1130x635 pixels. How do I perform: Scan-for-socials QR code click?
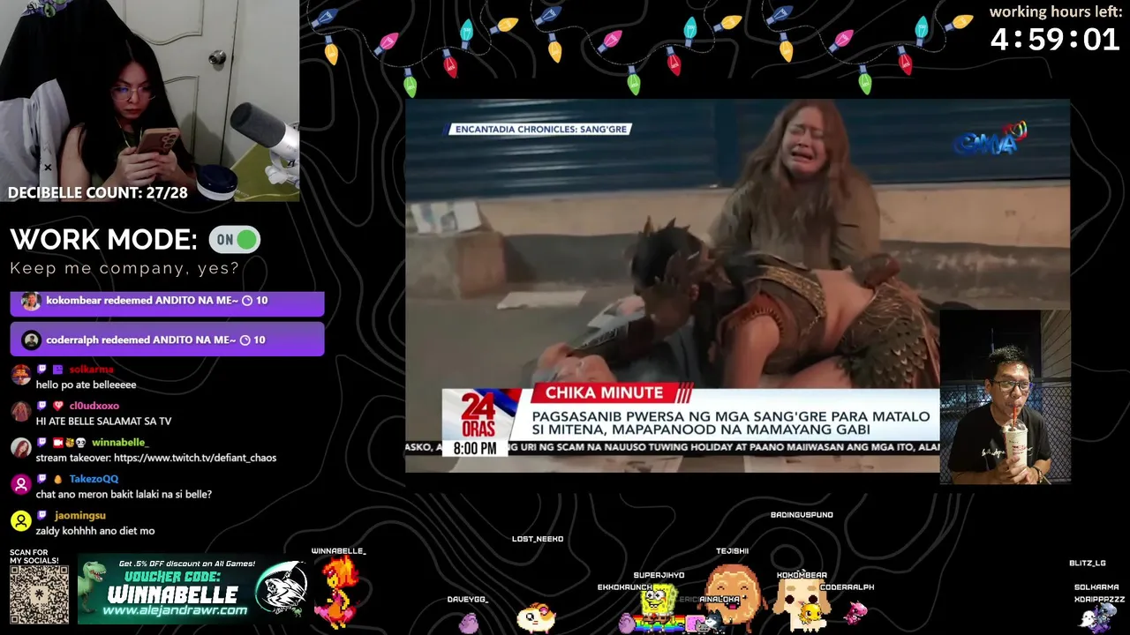pos(39,594)
